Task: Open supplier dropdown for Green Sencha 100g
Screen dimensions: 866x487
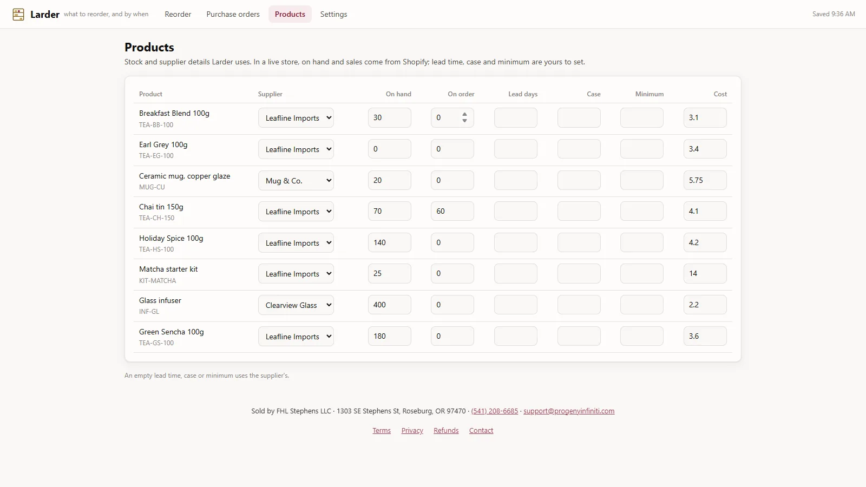Action: (x=296, y=337)
